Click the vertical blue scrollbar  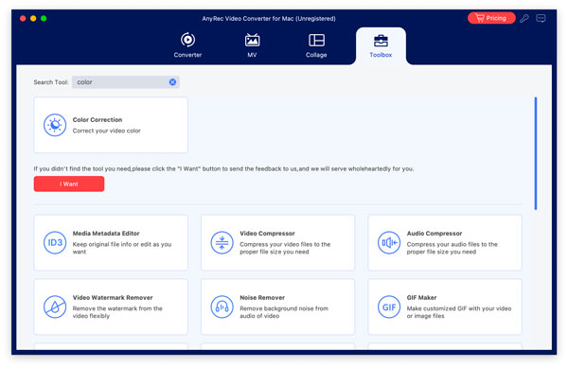(x=536, y=153)
